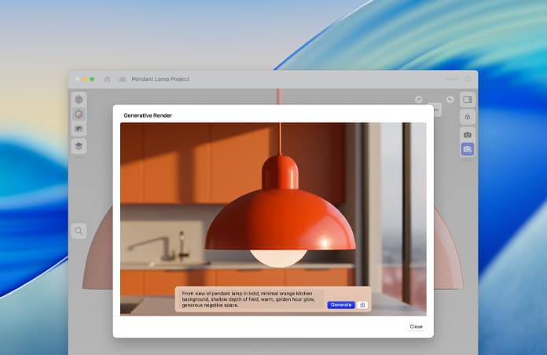The image size is (547, 355).
Task: Select the layers stack tool
Action: coord(79,146)
